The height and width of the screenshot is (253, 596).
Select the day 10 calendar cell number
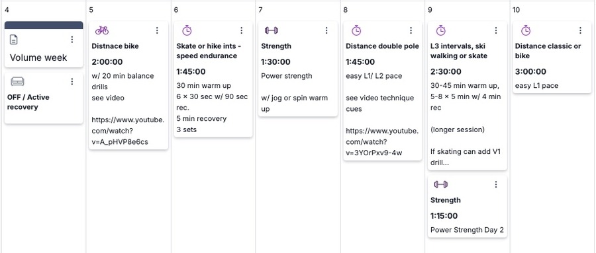(x=516, y=10)
